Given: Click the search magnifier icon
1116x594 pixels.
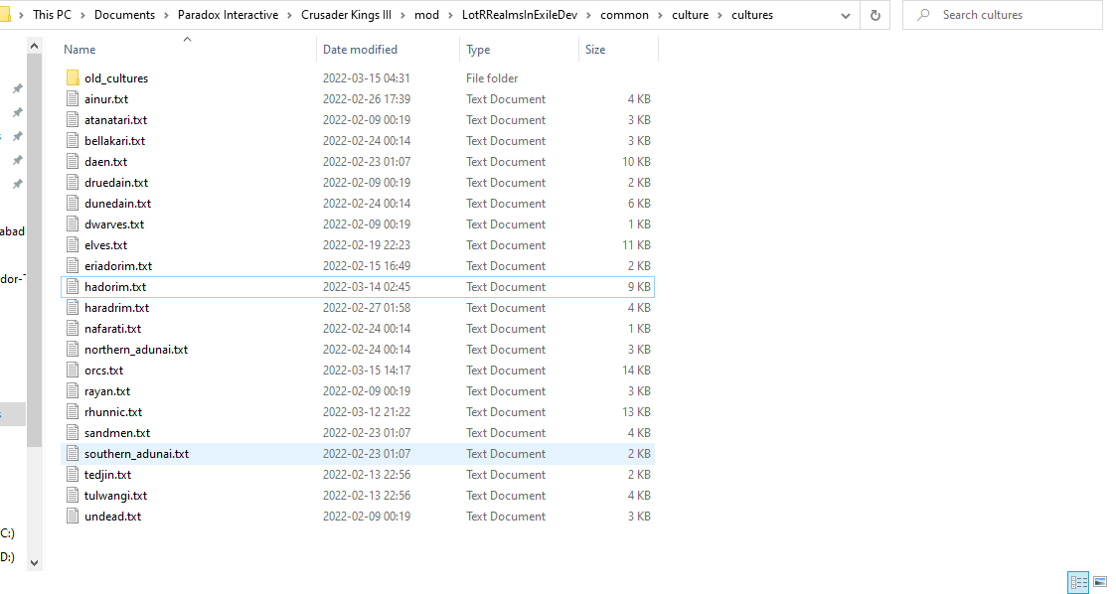Looking at the screenshot, I should (923, 15).
